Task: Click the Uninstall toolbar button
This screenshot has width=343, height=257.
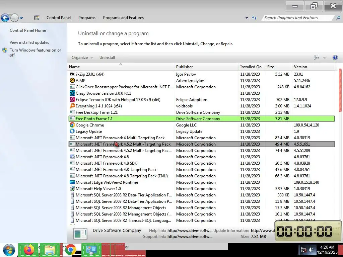Action: 107,58
